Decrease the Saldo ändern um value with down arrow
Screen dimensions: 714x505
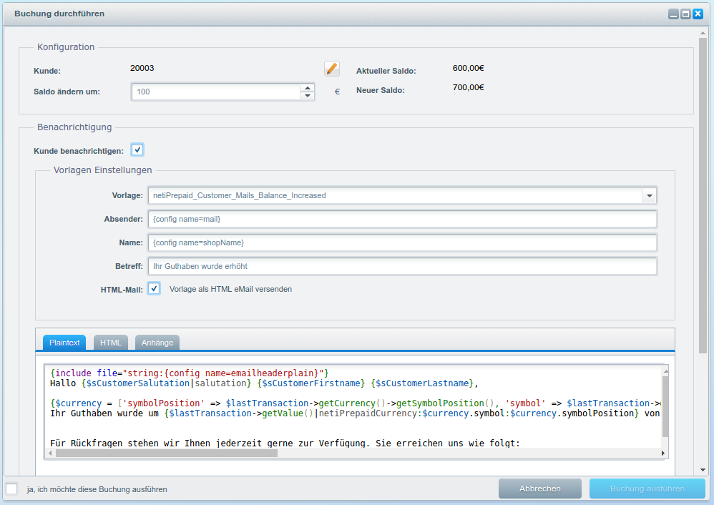tap(308, 96)
